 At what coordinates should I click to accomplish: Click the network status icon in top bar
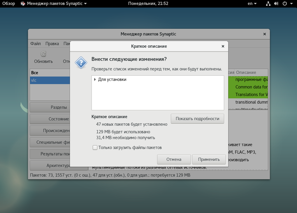pyautogui.click(x=268, y=3)
